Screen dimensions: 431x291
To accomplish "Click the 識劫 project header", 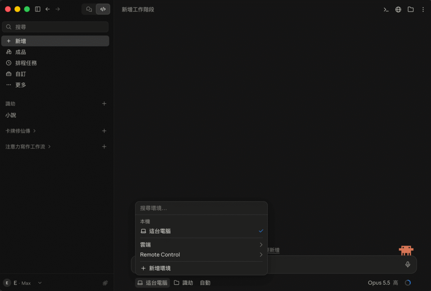I will [11, 104].
